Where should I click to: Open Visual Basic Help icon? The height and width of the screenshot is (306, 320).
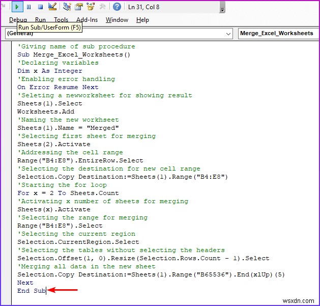[x=117, y=7]
